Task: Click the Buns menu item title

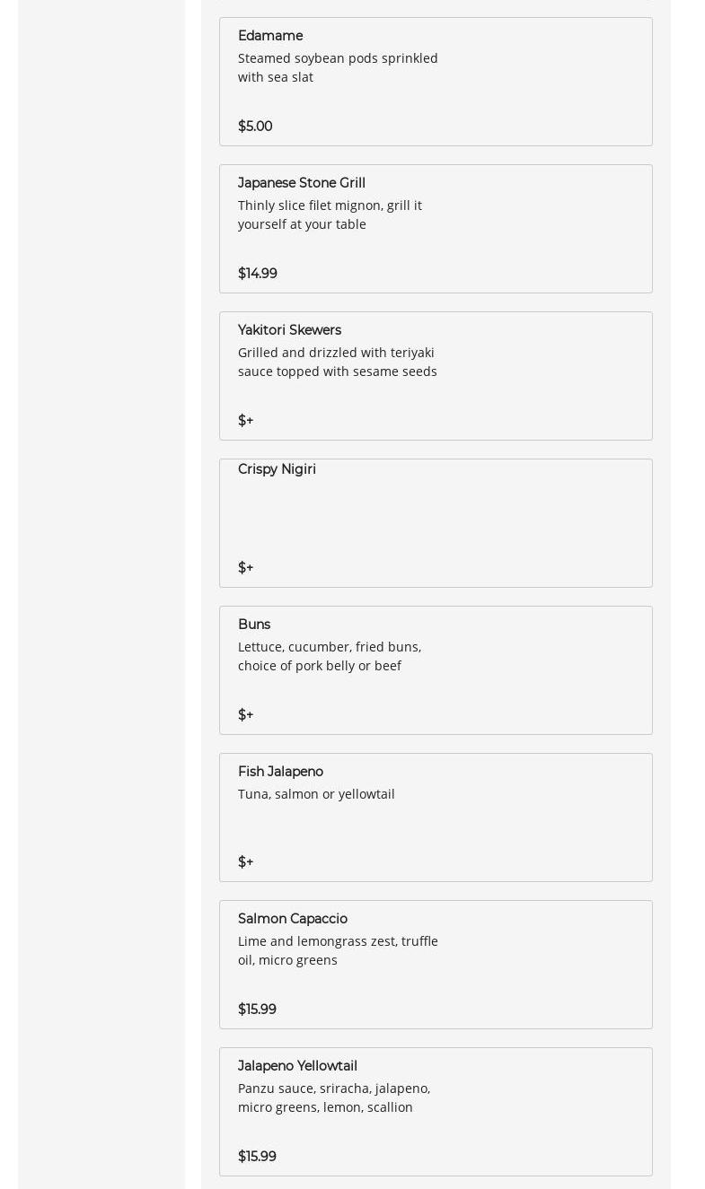Action: click(x=254, y=625)
